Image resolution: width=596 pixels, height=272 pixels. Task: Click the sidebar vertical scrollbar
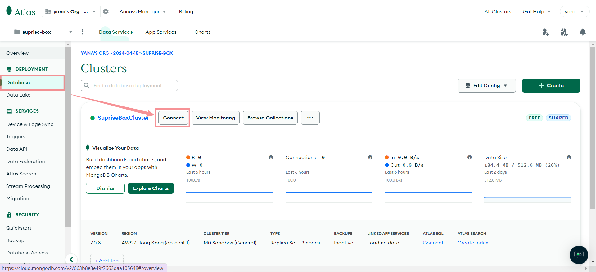click(68, 136)
